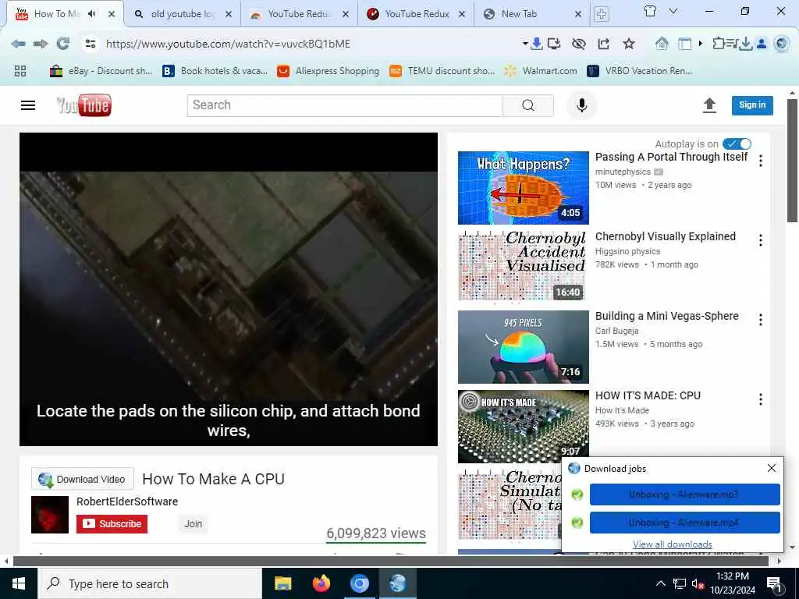Toggle the crossed-eye privacy icon
799x599 pixels.
(x=579, y=44)
